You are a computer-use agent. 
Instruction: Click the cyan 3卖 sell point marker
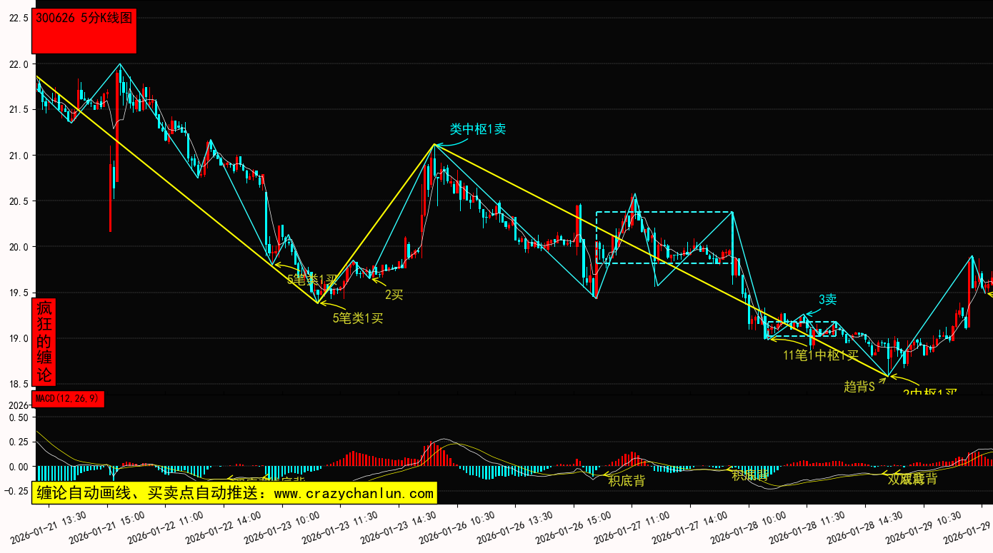point(827,300)
